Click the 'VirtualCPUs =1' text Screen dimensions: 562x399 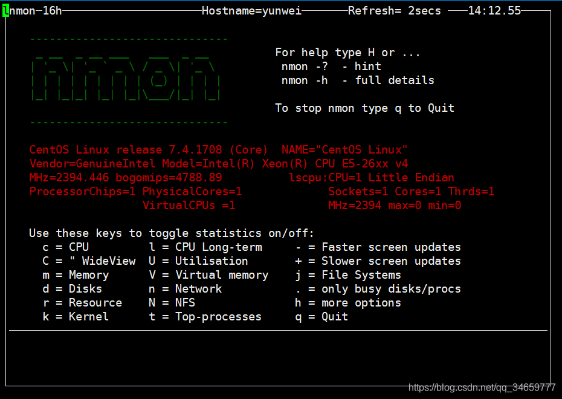pos(189,206)
